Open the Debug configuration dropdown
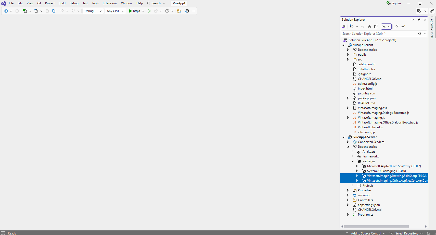The width and height of the screenshot is (436, 235). point(93,11)
